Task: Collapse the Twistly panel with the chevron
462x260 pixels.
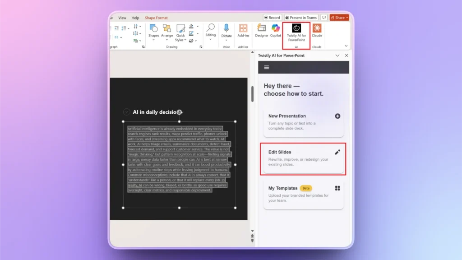Action: click(x=338, y=55)
